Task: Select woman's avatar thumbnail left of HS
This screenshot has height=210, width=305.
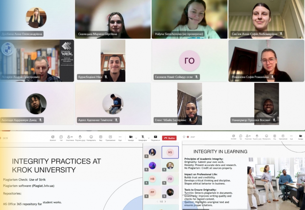Action: (x=152, y=153)
